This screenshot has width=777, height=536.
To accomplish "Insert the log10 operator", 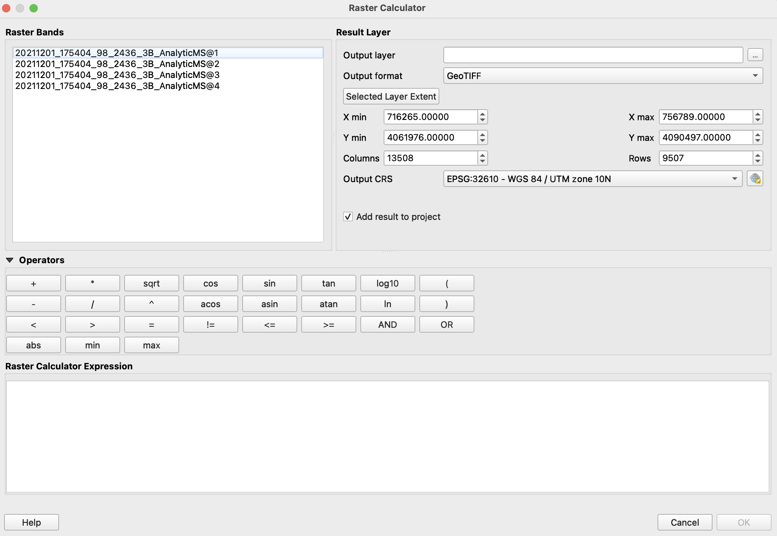I will tap(388, 283).
